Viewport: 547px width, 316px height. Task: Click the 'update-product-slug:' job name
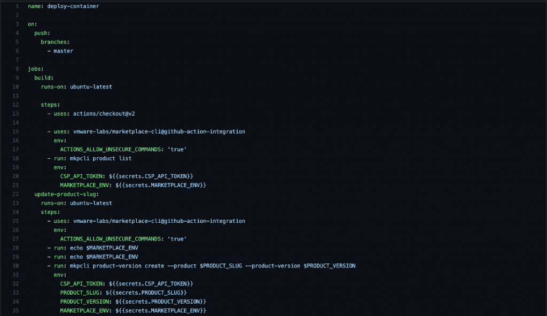[x=66, y=194]
